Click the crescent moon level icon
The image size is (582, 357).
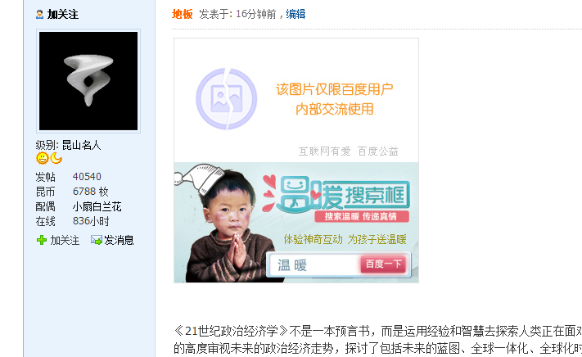click(56, 158)
